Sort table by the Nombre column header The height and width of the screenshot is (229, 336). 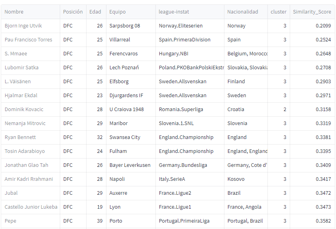pos(30,12)
